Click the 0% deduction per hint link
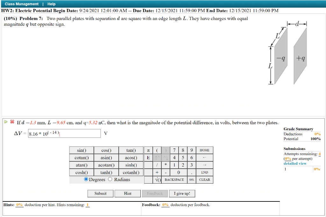The width and height of the screenshot is (326, 217). [x=19, y=205]
